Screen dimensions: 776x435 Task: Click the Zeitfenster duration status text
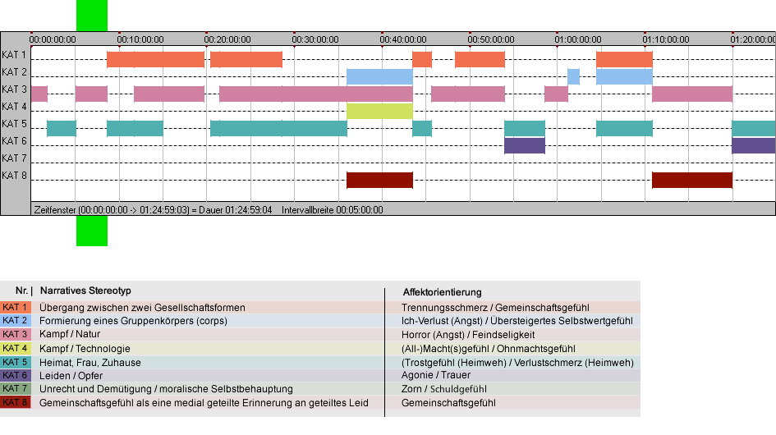153,210
